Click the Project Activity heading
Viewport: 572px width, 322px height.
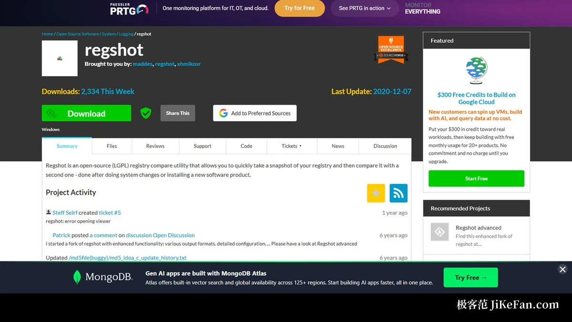tap(71, 192)
